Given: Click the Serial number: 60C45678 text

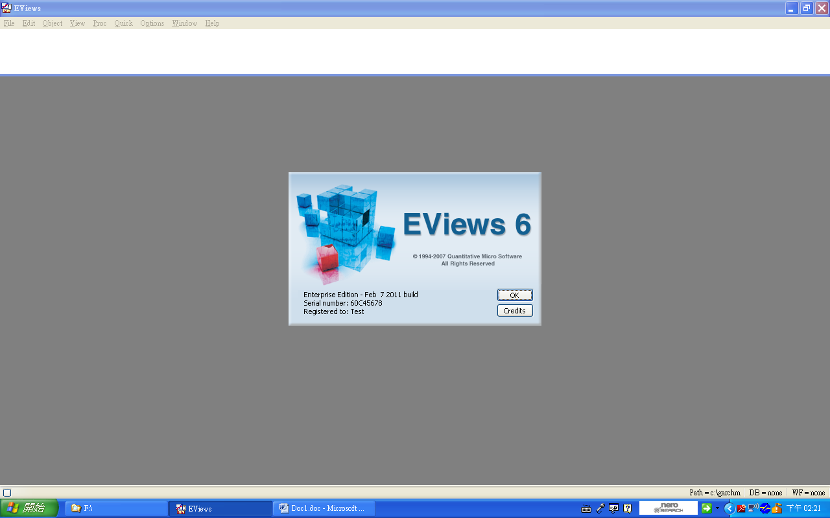Looking at the screenshot, I should tap(343, 303).
